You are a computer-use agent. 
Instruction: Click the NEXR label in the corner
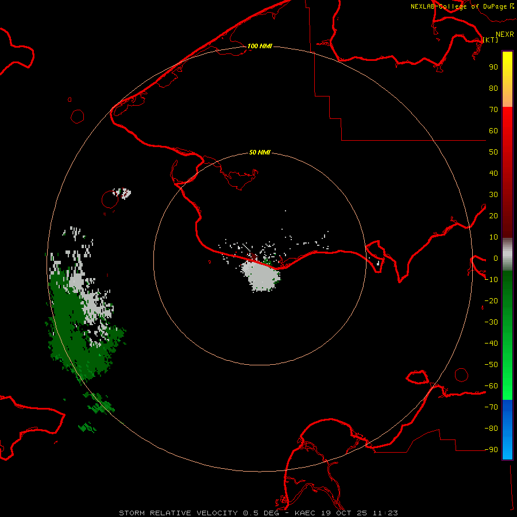pos(505,34)
